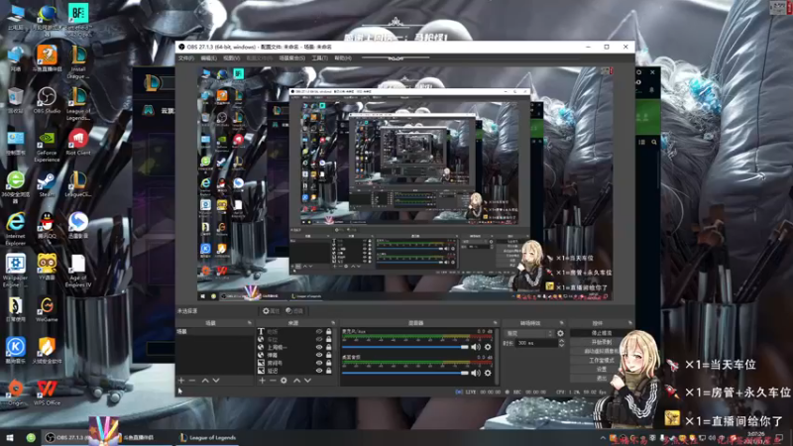Viewport: 793px width, 446px height.
Task: Toggle visibility eye of 房间号 source
Action: [x=319, y=363]
